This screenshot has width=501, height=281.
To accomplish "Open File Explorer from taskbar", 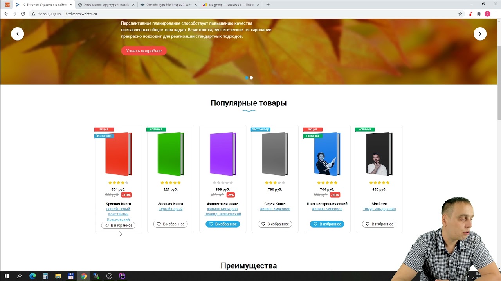I will (58, 276).
